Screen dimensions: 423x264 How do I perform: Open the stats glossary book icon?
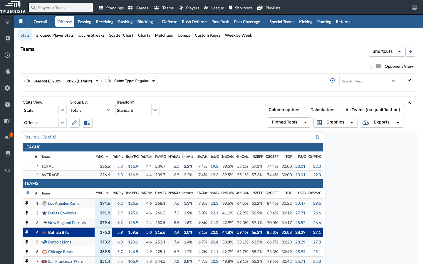[87, 123]
